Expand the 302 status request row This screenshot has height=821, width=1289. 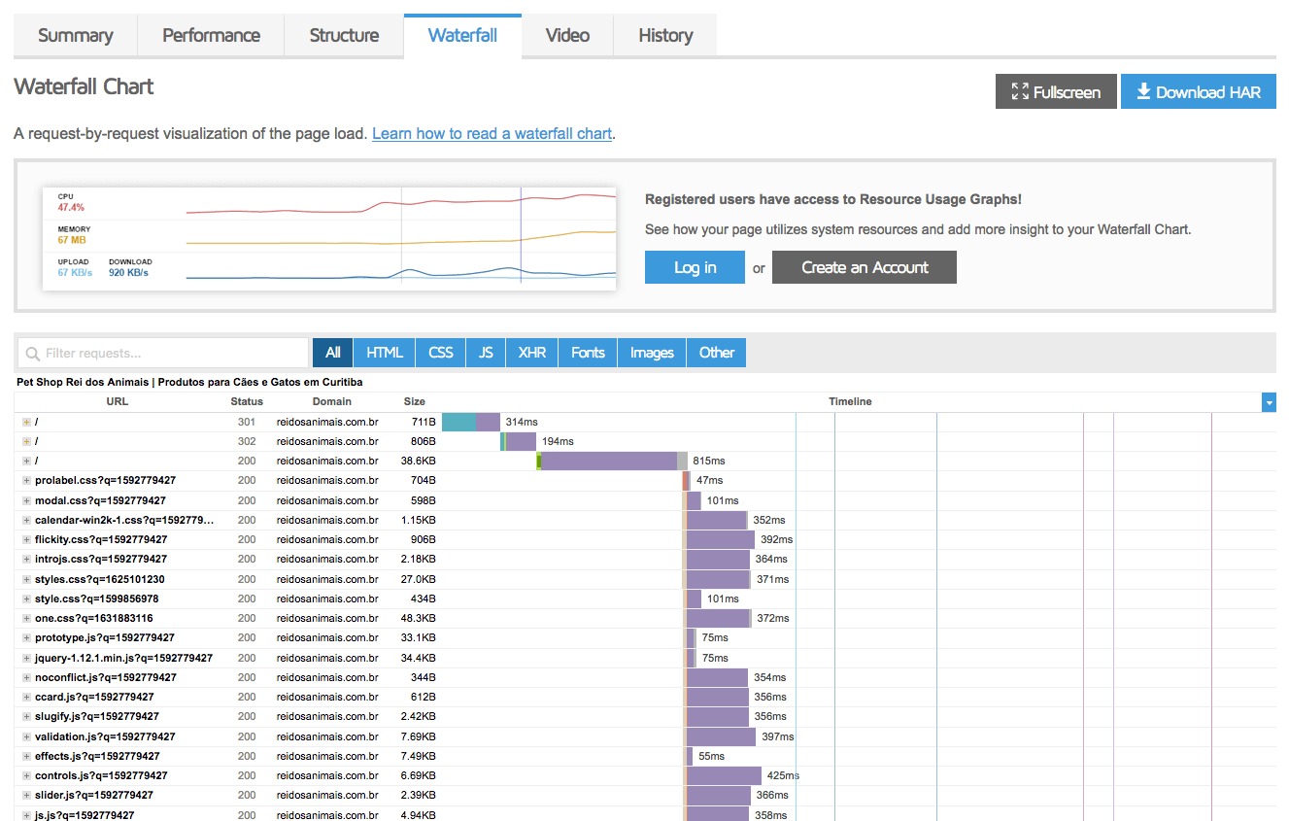tap(27, 441)
